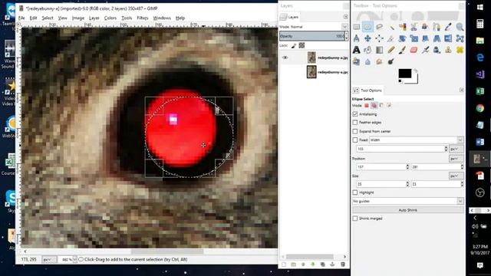
Task: Open Chrome from the Windows taskbar
Action: coord(479,108)
